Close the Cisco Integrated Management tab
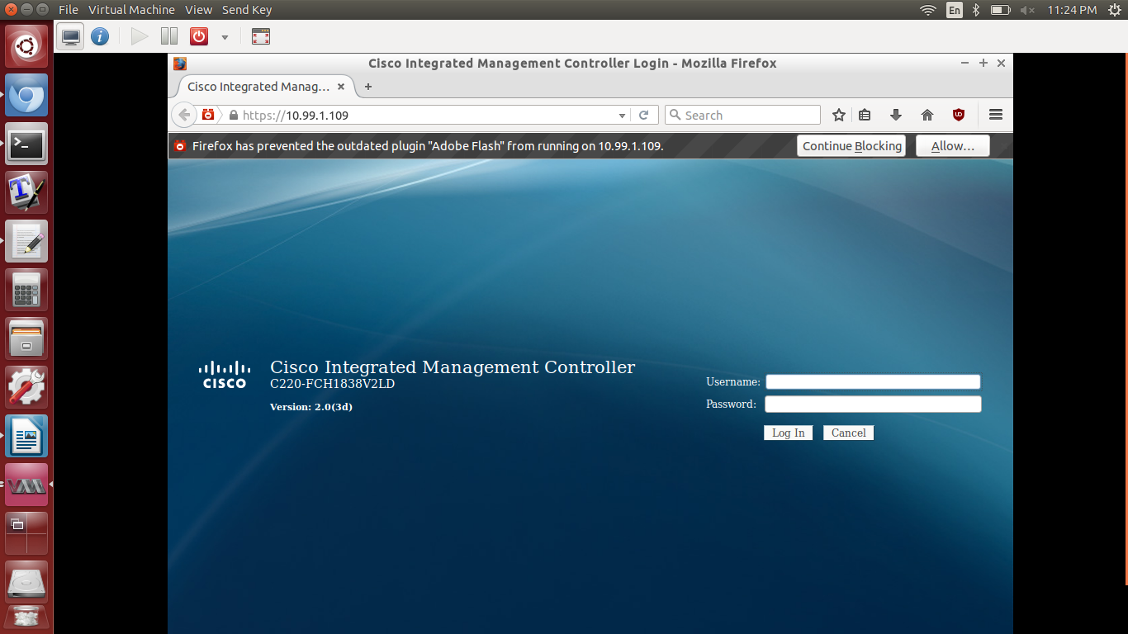The height and width of the screenshot is (634, 1128). point(341,87)
